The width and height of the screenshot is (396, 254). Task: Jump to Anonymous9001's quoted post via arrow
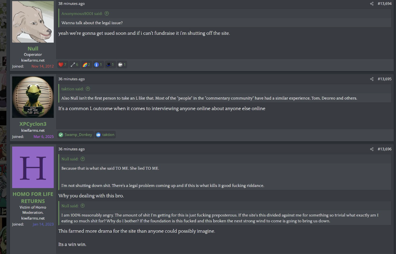coord(107,14)
